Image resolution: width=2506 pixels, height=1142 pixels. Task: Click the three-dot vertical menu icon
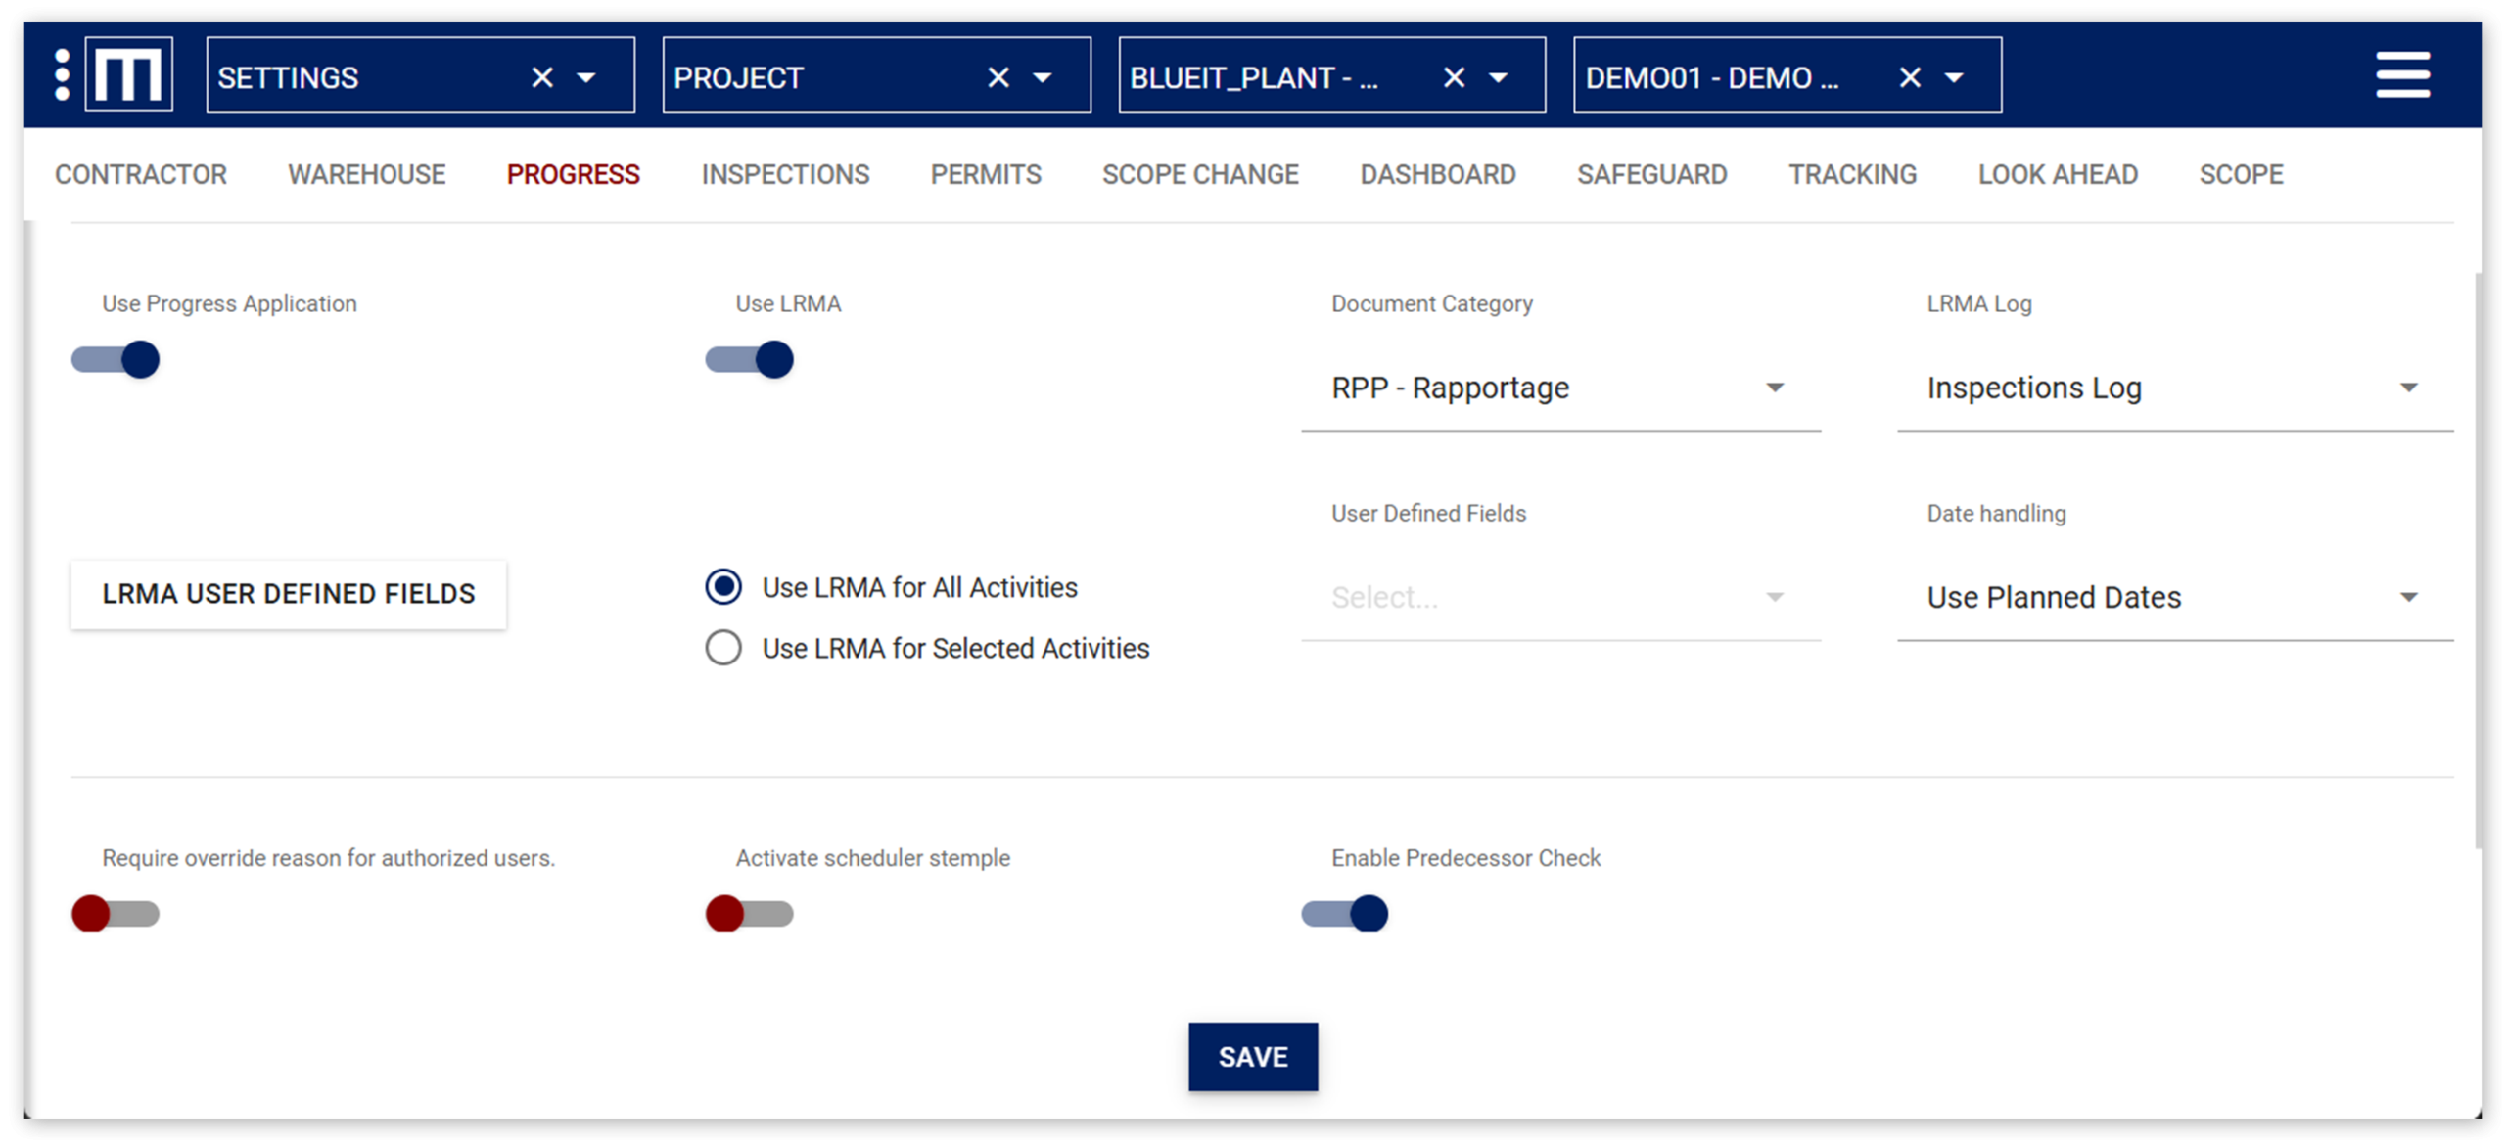pos(62,75)
